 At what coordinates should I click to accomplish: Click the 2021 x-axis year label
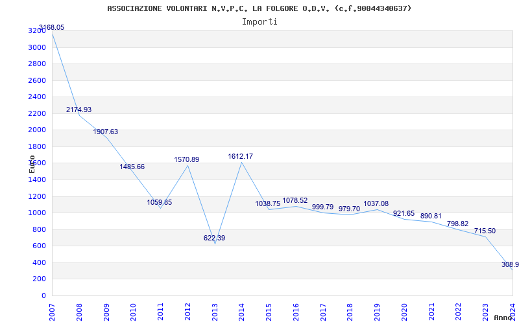pos(431,312)
